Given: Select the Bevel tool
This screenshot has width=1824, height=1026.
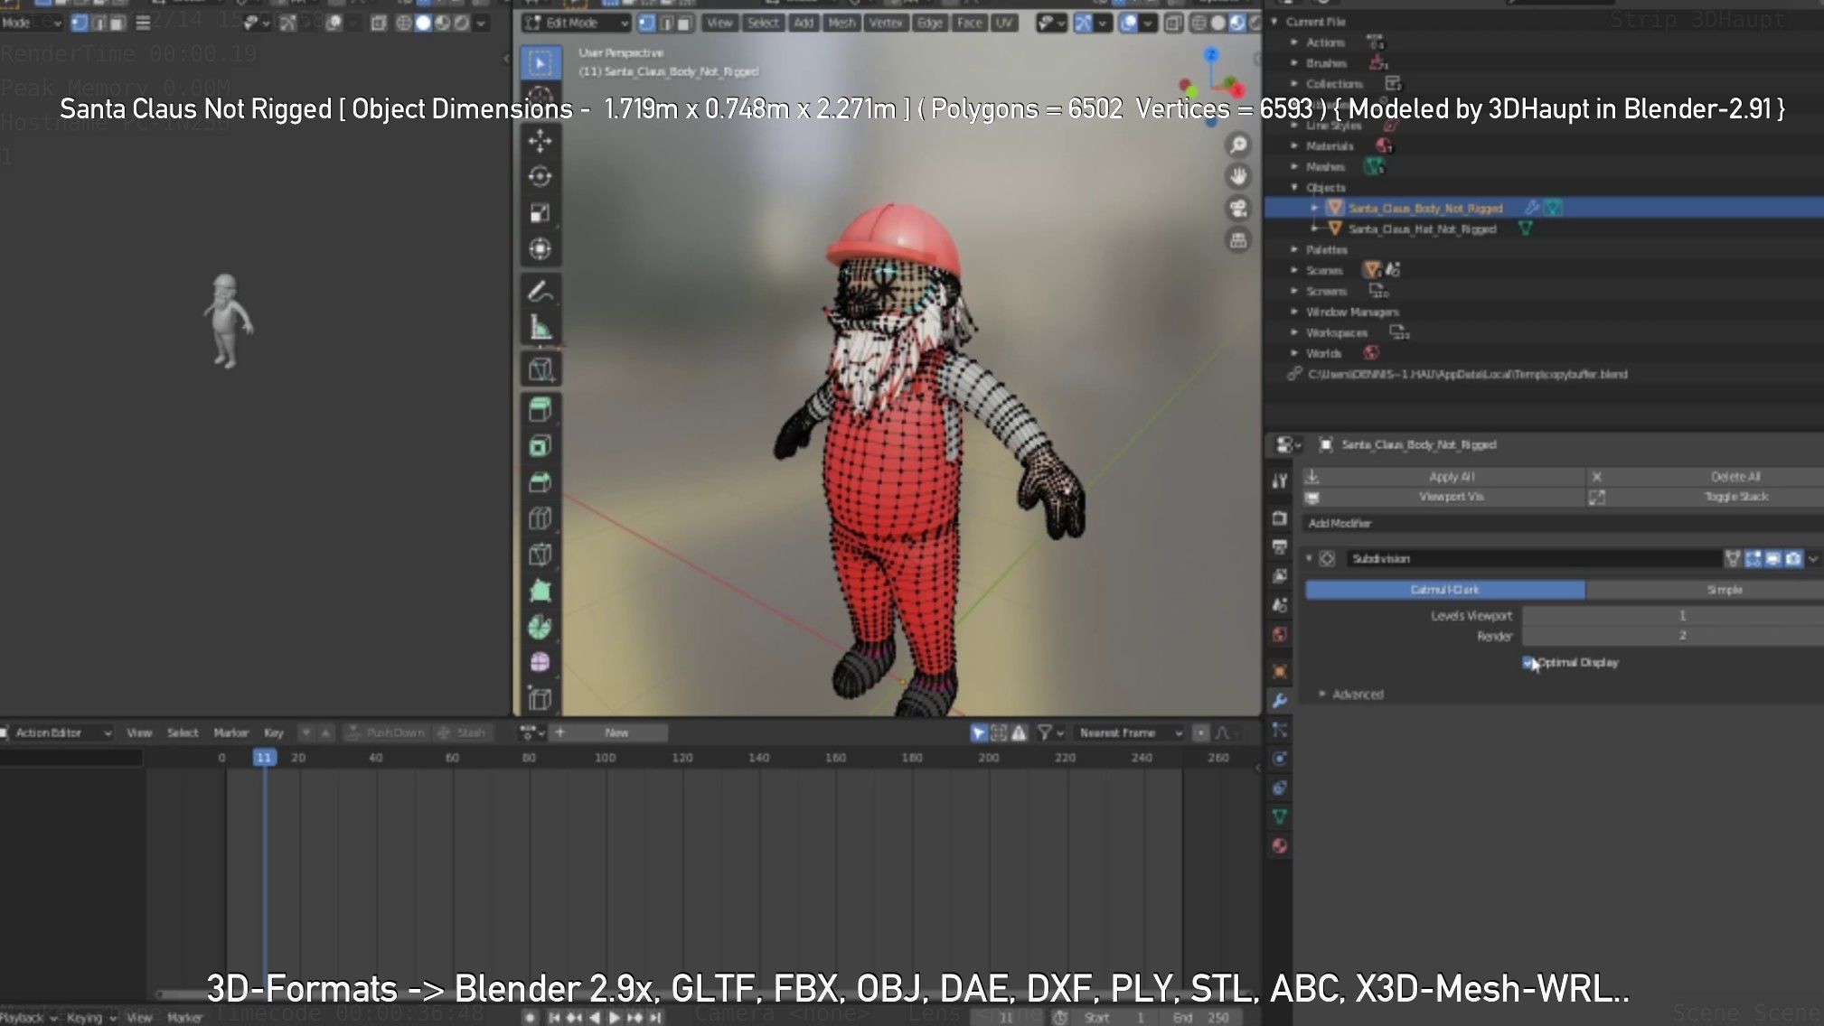Looking at the screenshot, I should click(541, 482).
